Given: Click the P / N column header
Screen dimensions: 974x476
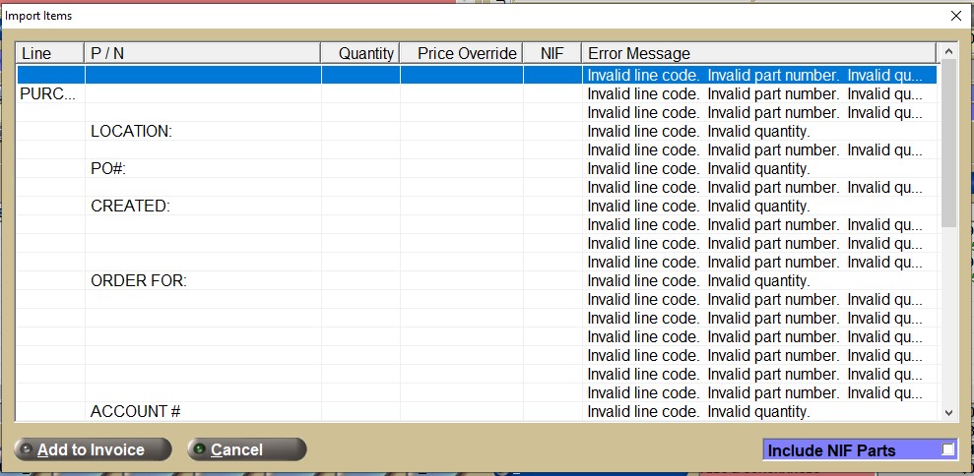Looking at the screenshot, I should pos(203,53).
